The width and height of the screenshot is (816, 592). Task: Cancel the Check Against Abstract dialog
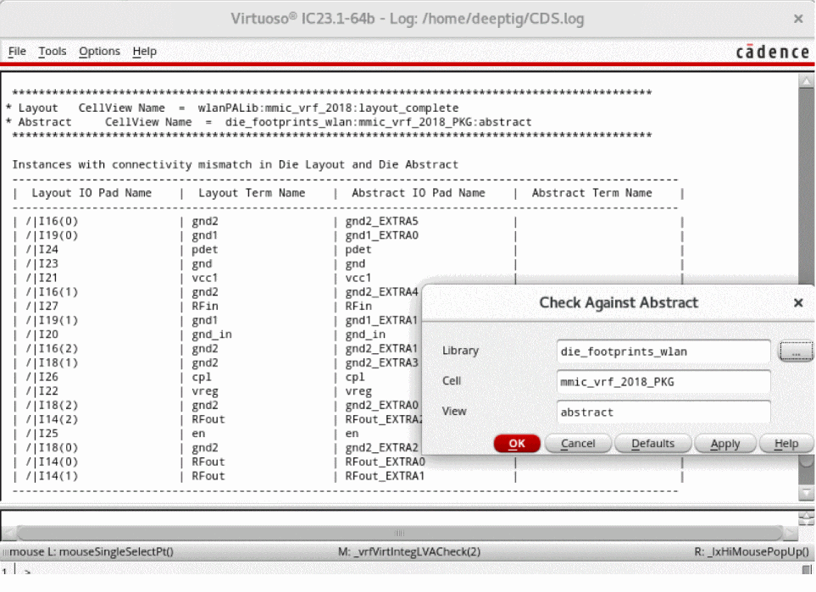(578, 443)
